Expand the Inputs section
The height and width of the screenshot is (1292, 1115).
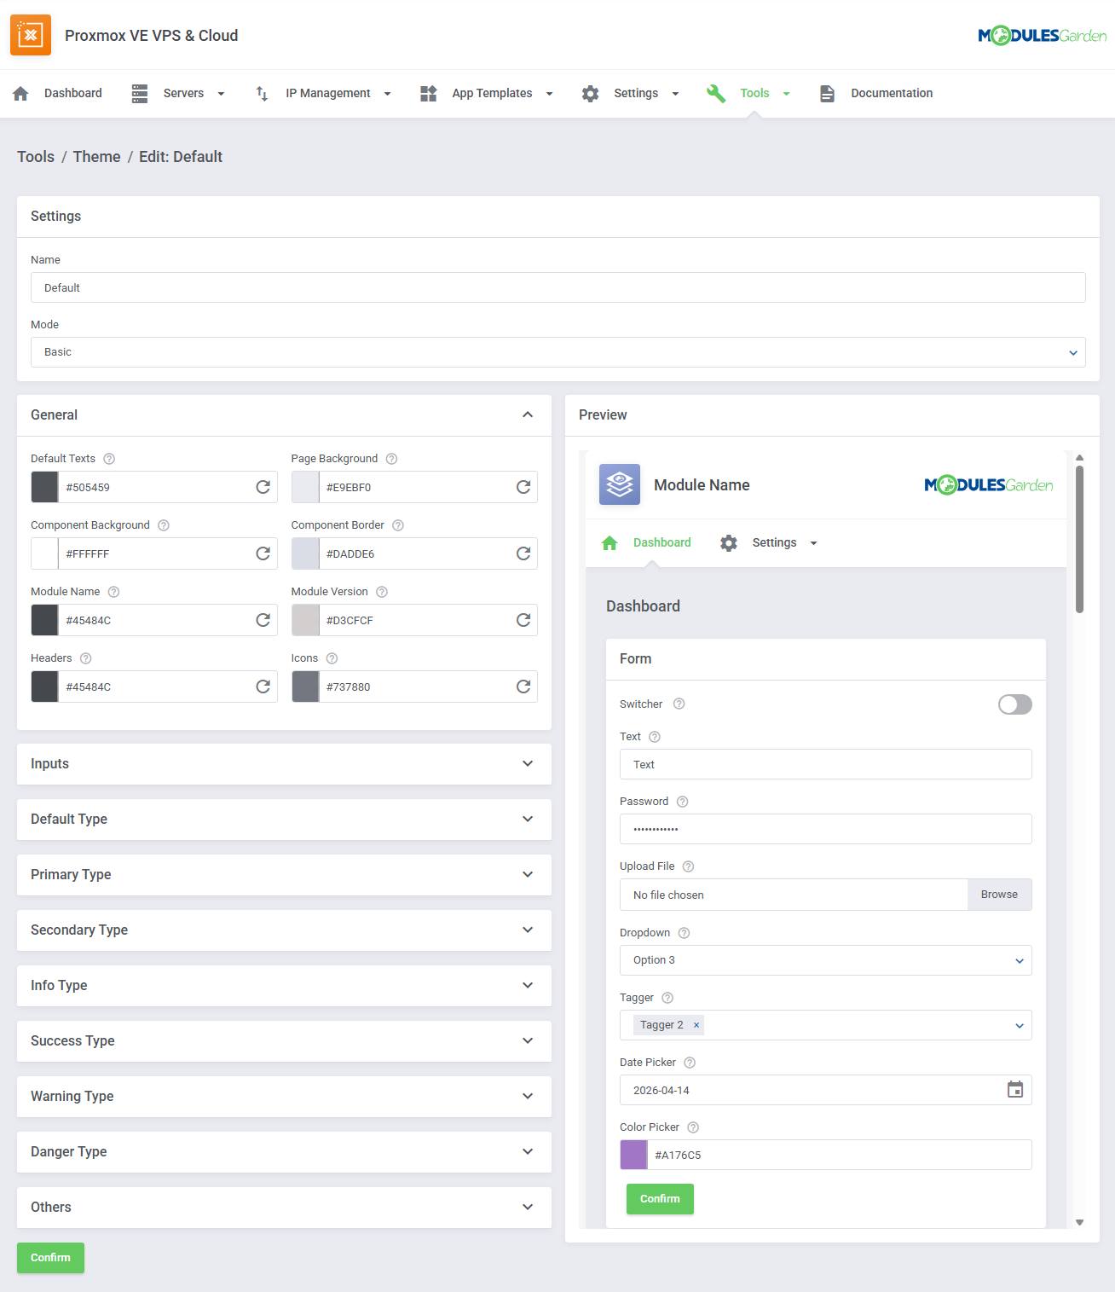[284, 764]
